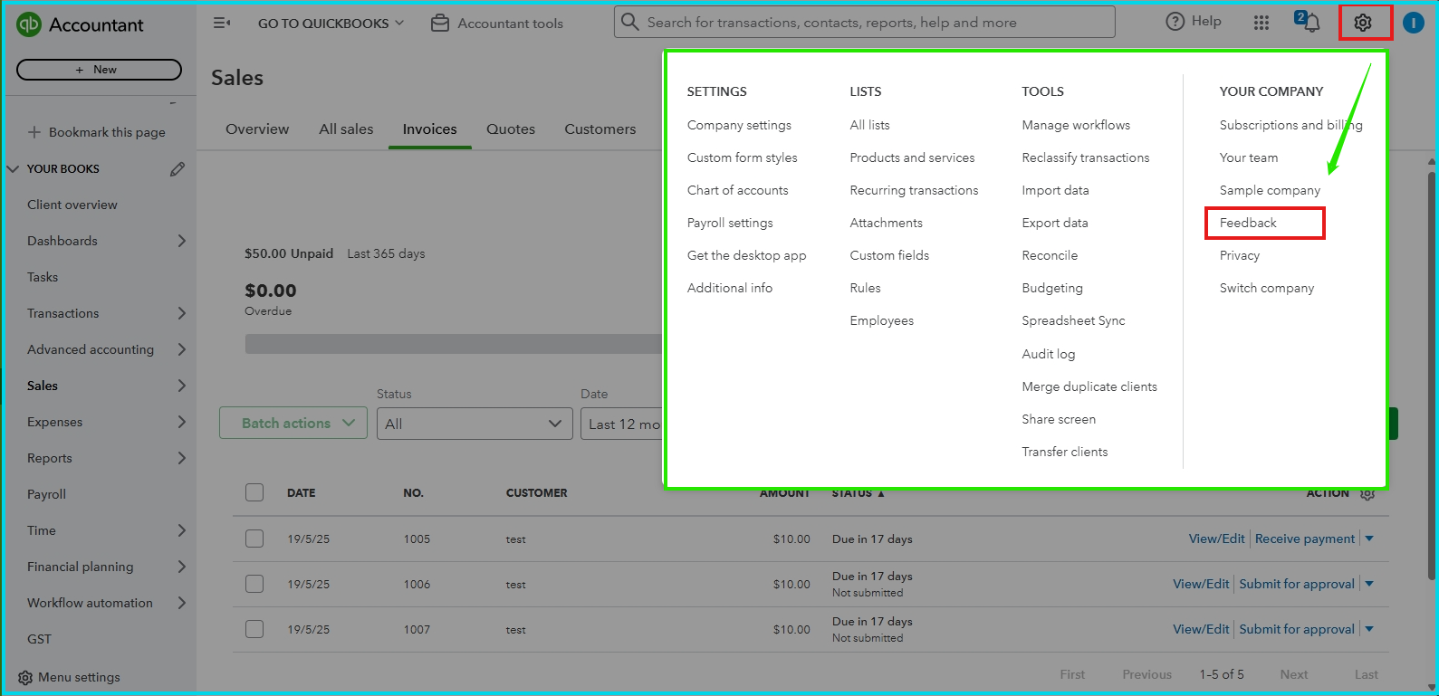
Task: Open Payroll in the sidebar
Action: 46,494
